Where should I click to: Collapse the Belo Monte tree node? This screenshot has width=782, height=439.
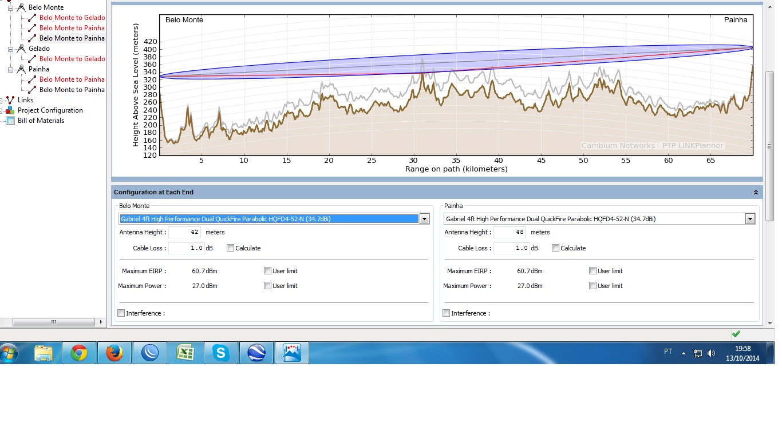(x=10, y=7)
